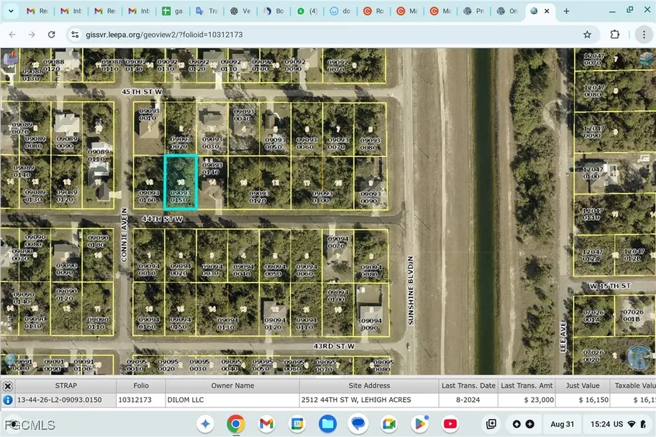Viewport: 656px width, 437px height.
Task: Open the Chrome three-dot menu
Action: [643, 35]
